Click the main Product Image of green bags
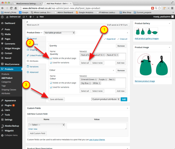 coord(153,64)
